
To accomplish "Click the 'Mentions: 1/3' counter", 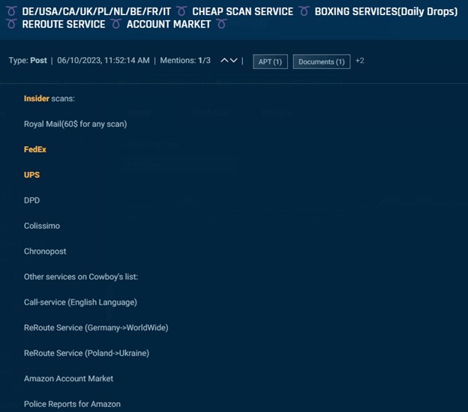I will 185,61.
